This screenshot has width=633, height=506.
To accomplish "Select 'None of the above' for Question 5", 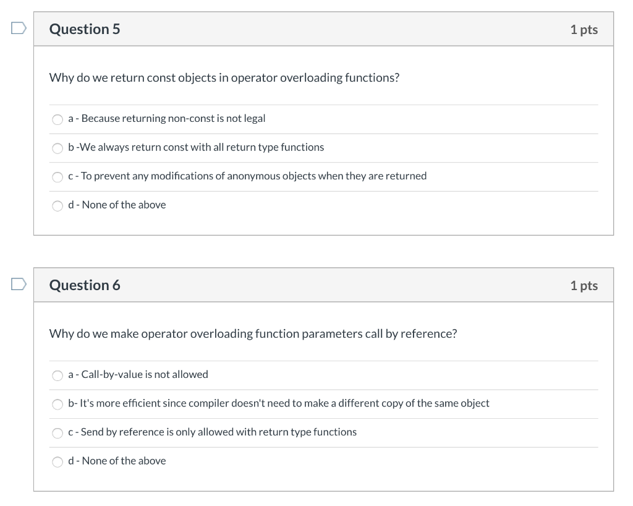I will pyautogui.click(x=57, y=206).
